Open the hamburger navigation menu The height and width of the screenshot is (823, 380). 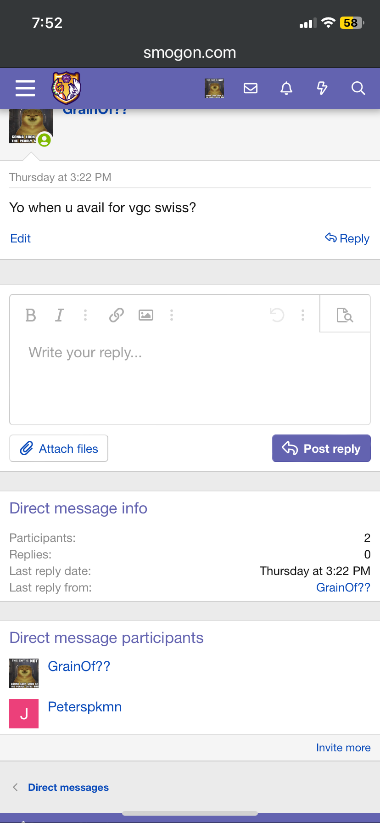click(x=25, y=88)
